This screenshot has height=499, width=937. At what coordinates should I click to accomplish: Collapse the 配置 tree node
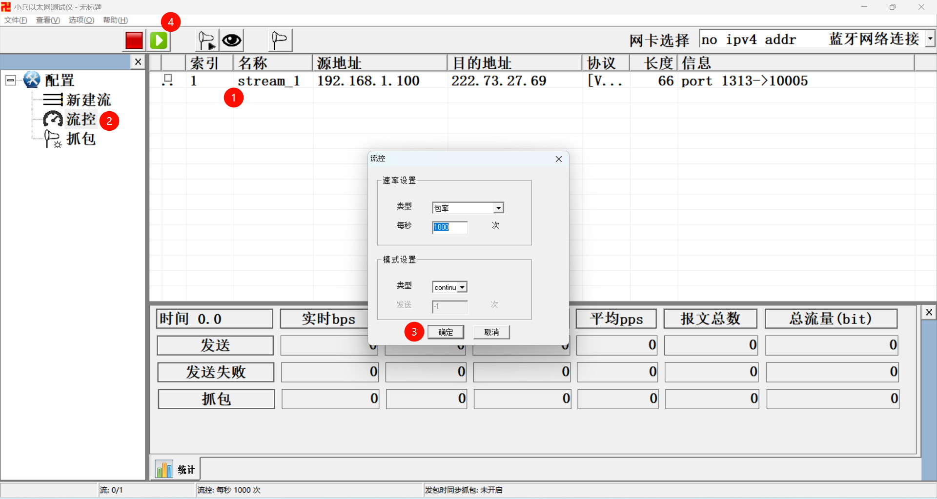point(11,80)
